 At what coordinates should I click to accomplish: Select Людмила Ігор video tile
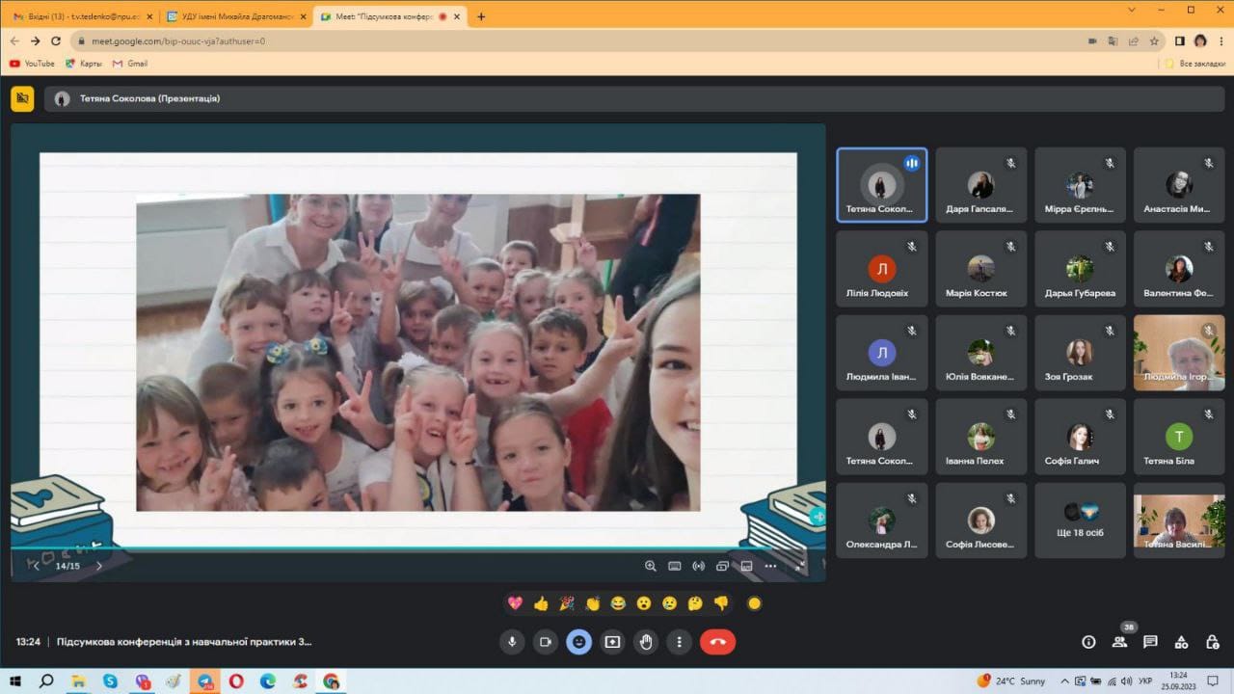coord(1179,353)
